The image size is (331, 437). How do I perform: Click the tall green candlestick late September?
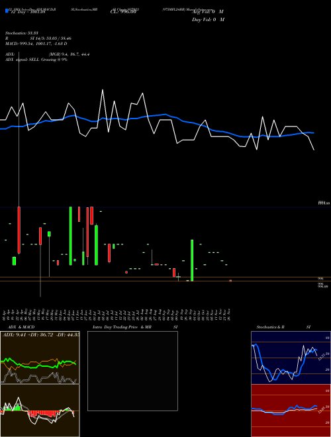(x=192, y=260)
